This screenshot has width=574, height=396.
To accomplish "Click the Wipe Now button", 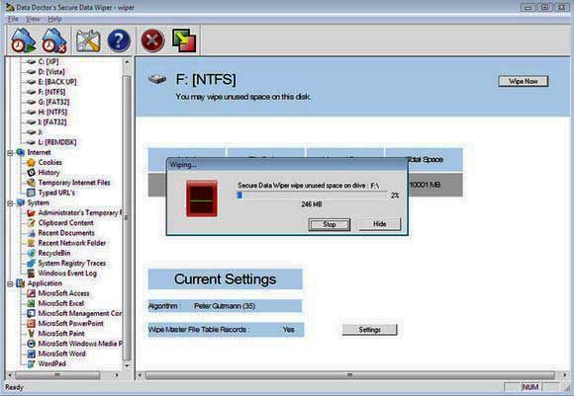I will pos(524,81).
